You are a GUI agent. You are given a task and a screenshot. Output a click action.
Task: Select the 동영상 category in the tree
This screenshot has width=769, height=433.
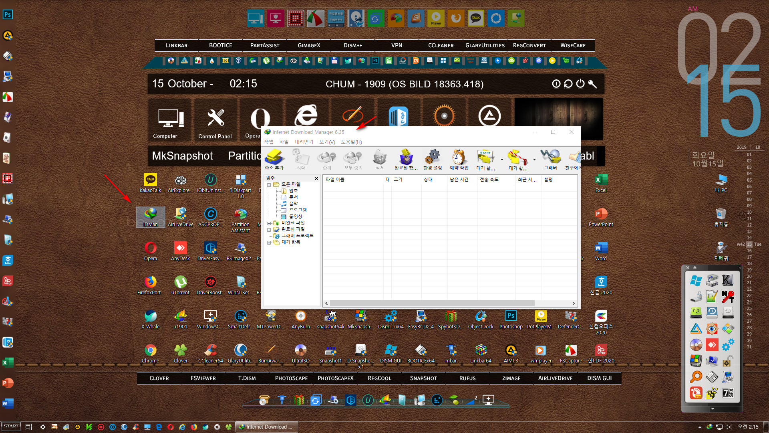[296, 216]
